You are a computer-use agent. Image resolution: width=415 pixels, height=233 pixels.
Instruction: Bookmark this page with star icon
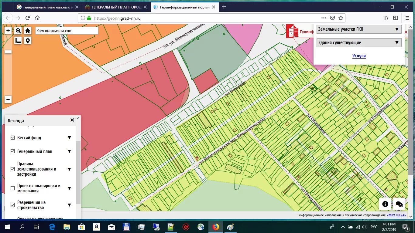pyautogui.click(x=341, y=18)
